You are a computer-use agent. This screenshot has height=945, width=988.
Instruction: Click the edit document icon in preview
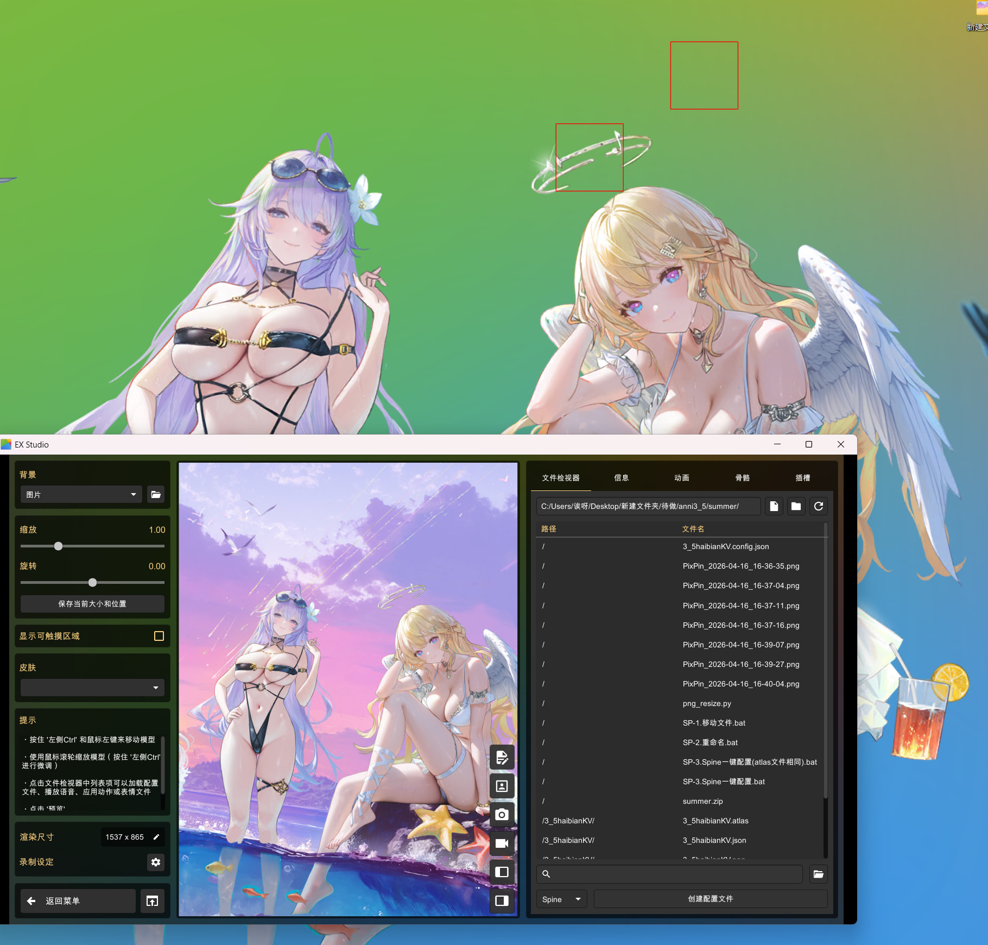pos(502,757)
